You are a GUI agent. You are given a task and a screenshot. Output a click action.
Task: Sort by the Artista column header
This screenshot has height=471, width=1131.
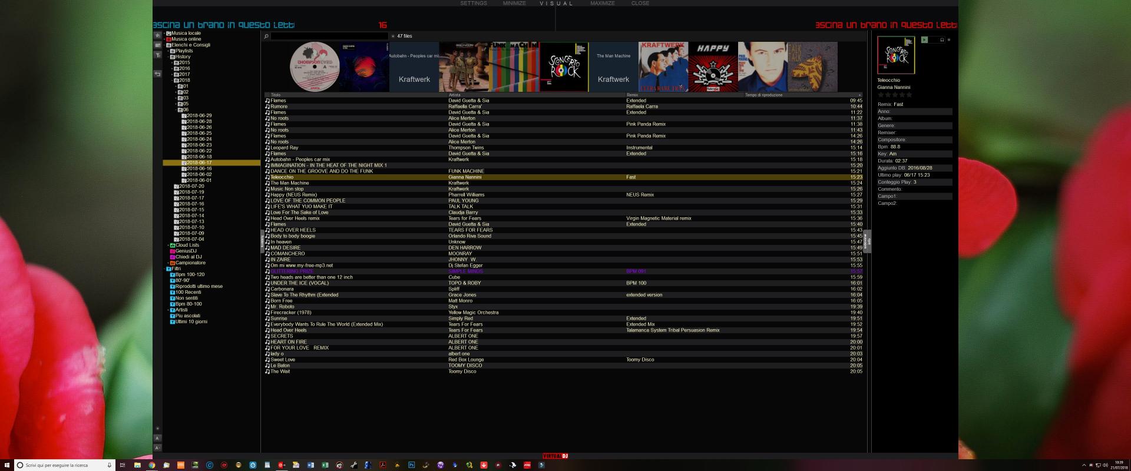coord(536,95)
